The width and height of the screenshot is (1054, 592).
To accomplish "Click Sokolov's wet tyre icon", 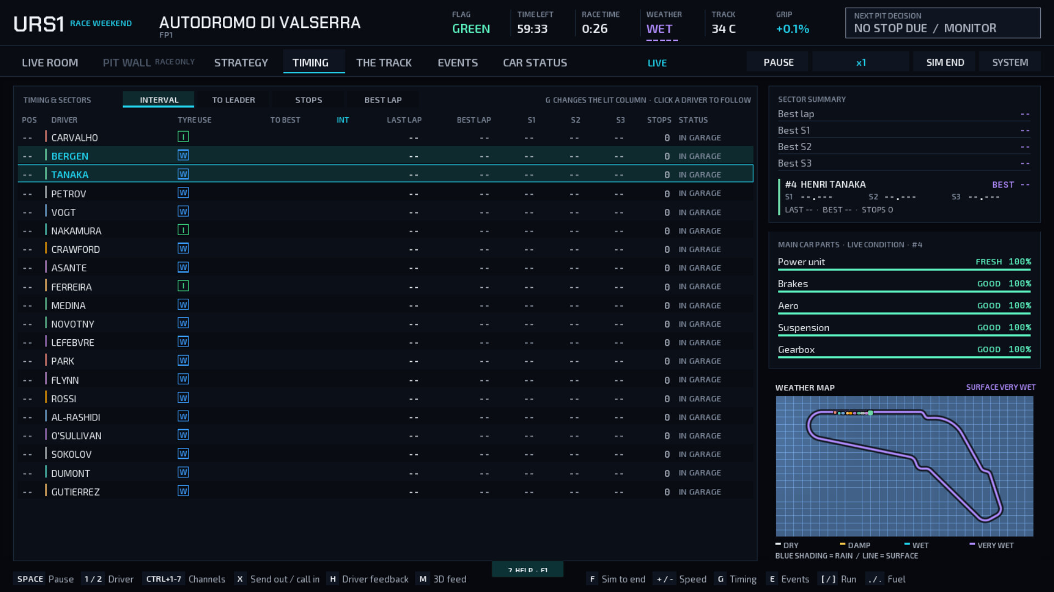I will 183,454.
